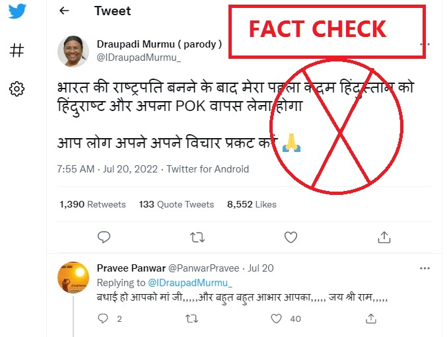The width and height of the screenshot is (447, 337).
Task: Like Pravee Panwar's reply
Action: [x=276, y=318]
